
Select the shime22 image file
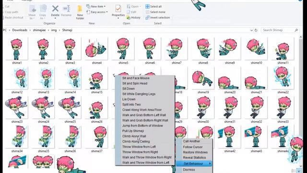283,80
